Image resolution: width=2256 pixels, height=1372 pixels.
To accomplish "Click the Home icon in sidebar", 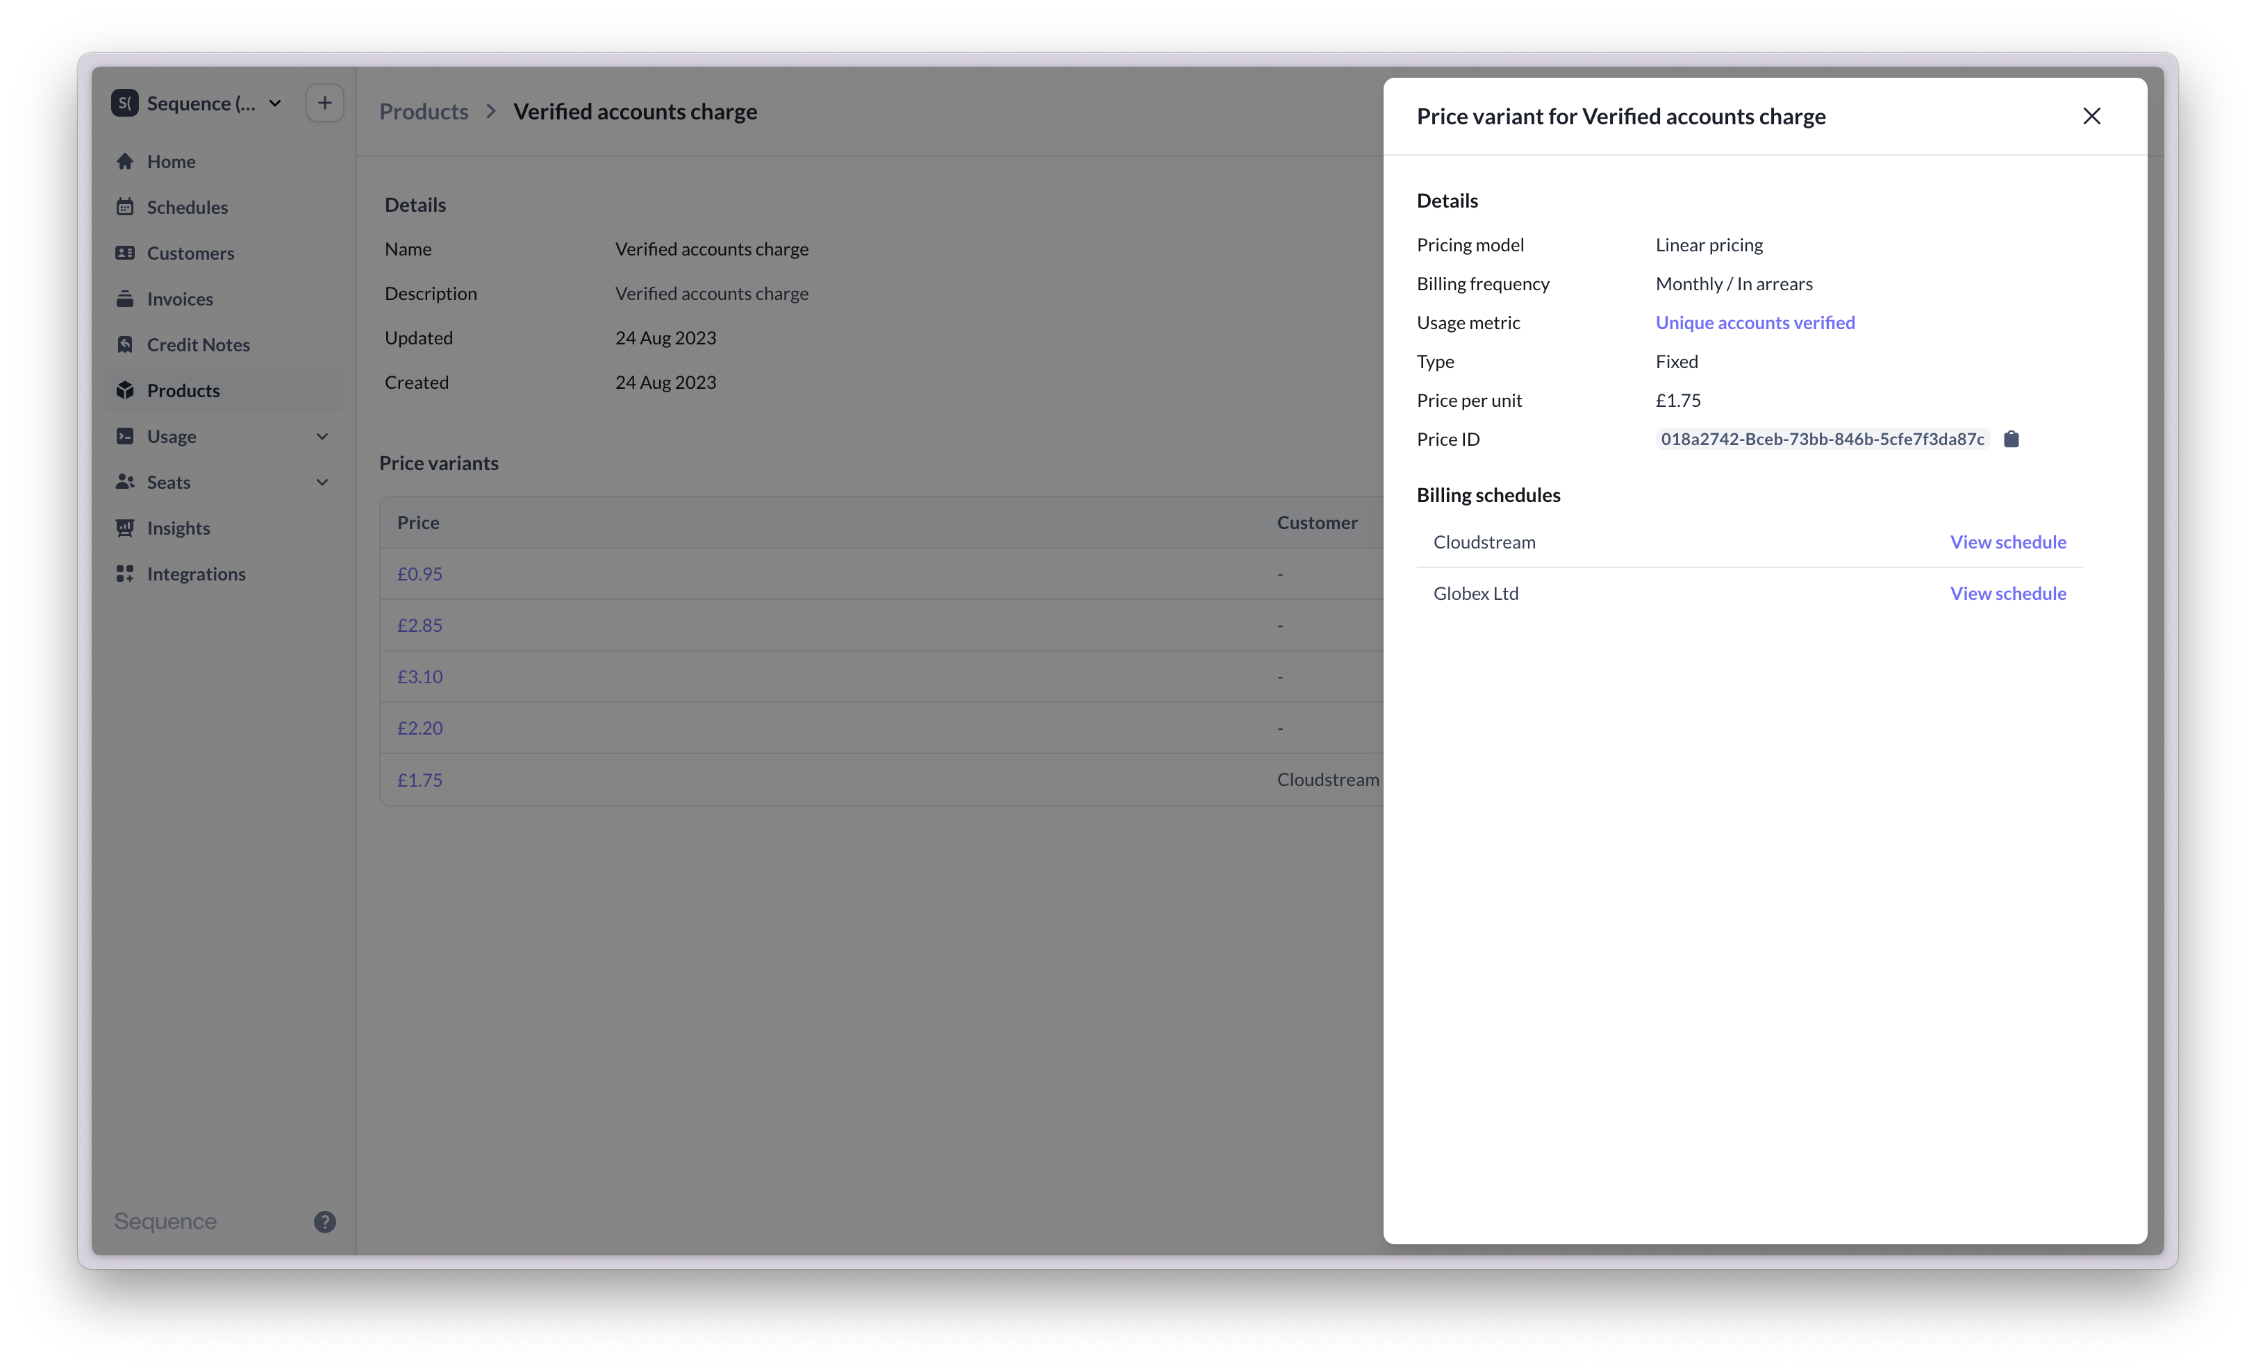I will coord(126,161).
